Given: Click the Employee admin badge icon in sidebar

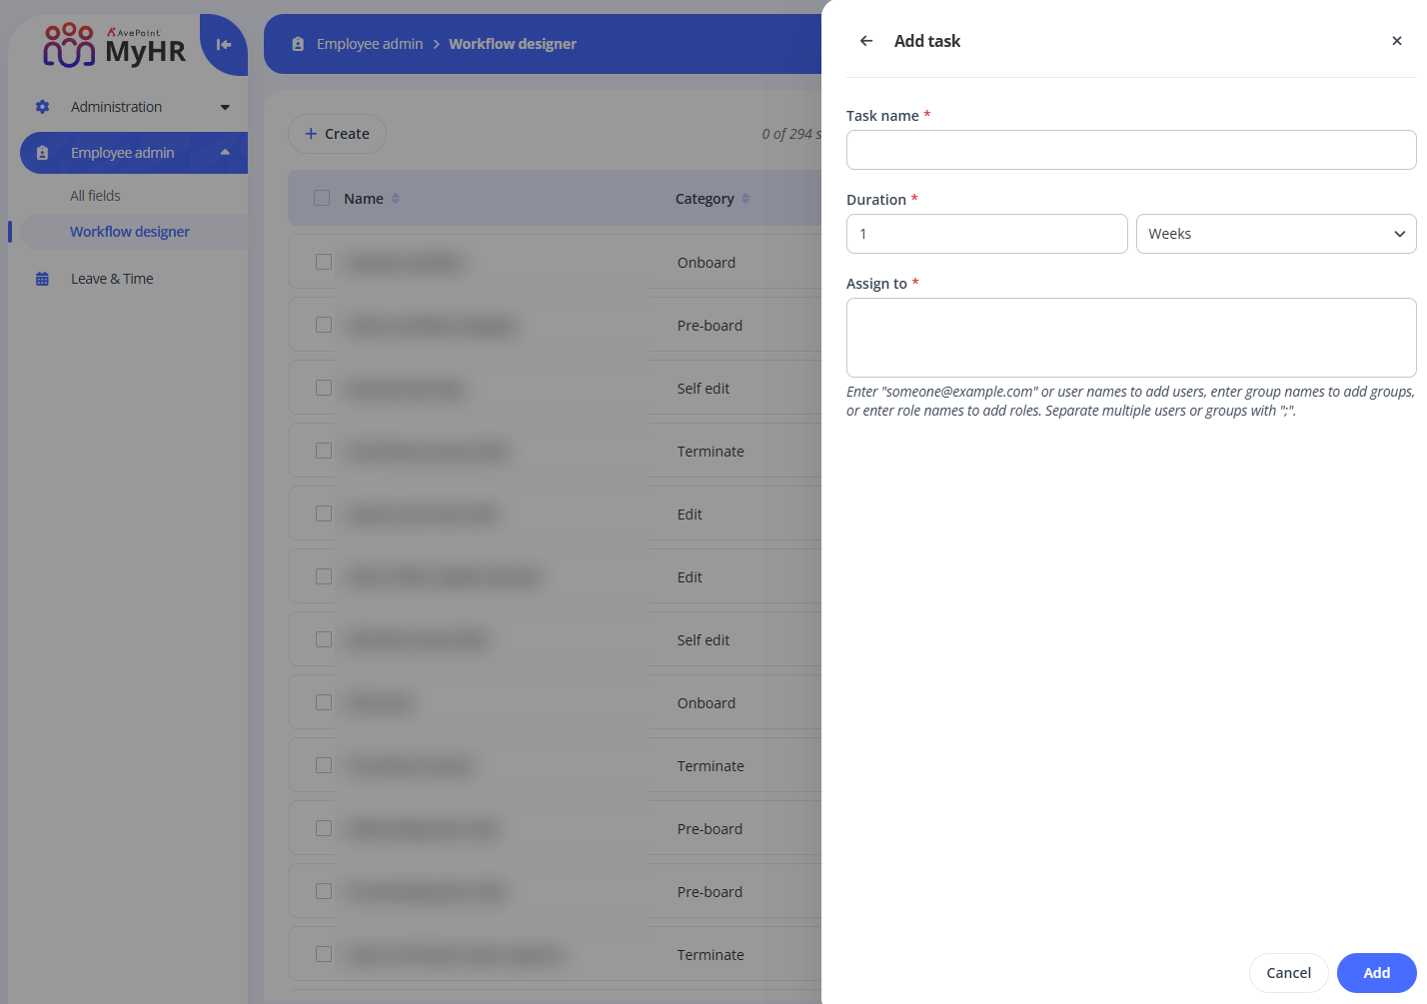Looking at the screenshot, I should pyautogui.click(x=42, y=153).
